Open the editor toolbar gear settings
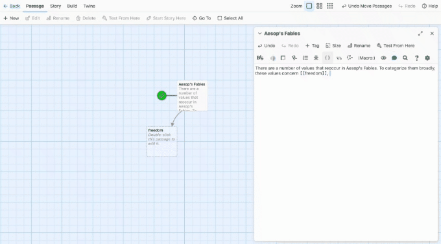Screen dimensions: 441x244 (x=427, y=58)
